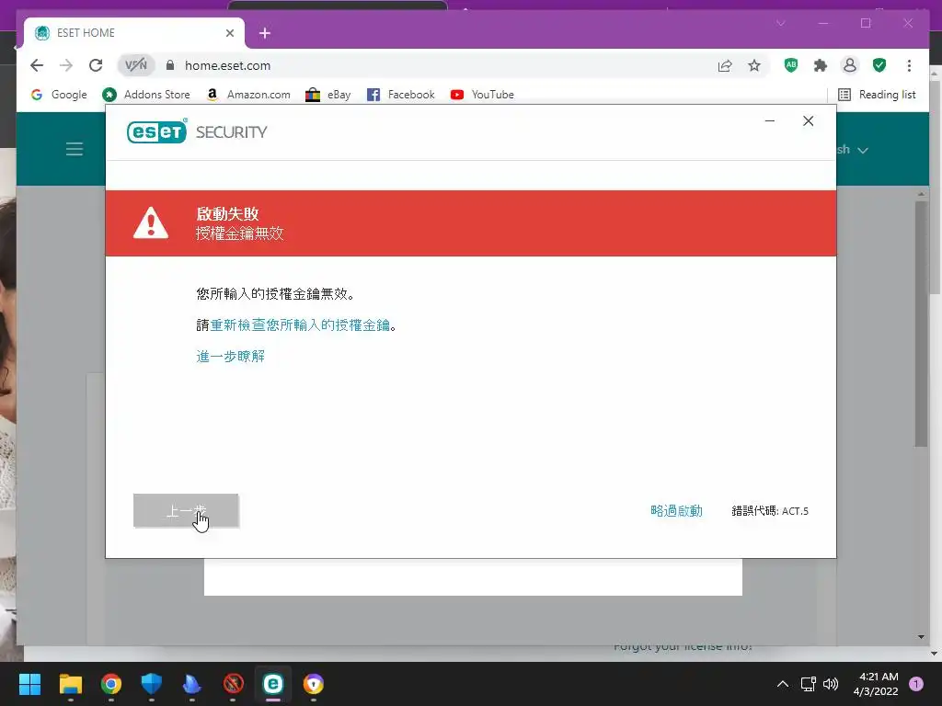942x706 pixels.
Task: Open the orange shield lock taskbar app
Action: tap(314, 684)
